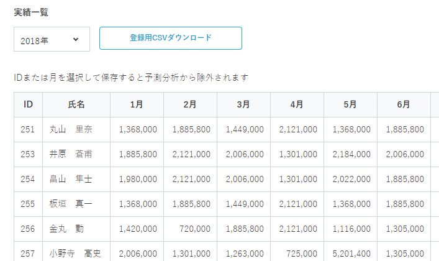Open employee name 丸山 里奈
The image size is (439, 261).
click(x=71, y=129)
